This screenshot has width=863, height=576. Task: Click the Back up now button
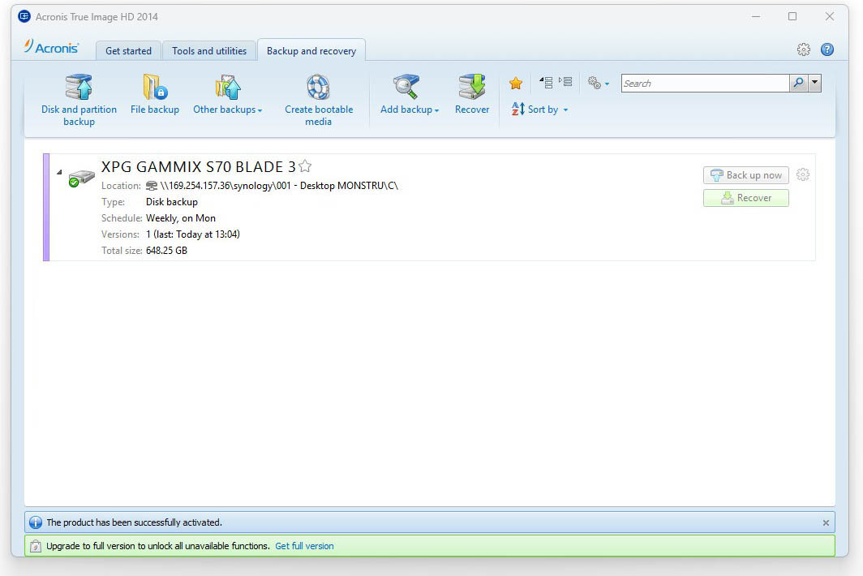coord(745,175)
